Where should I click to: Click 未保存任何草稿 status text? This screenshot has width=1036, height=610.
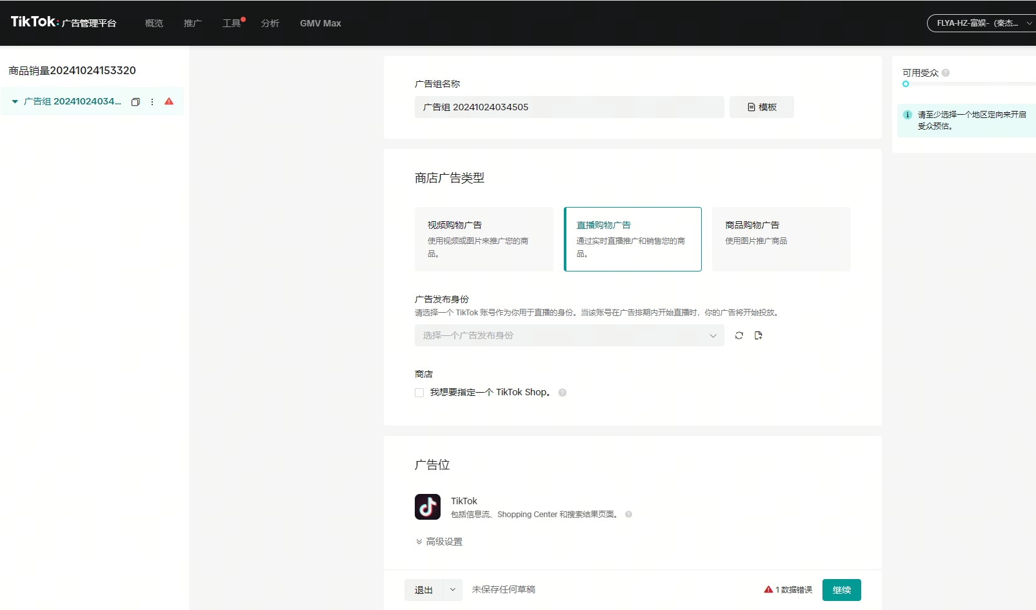tap(504, 589)
